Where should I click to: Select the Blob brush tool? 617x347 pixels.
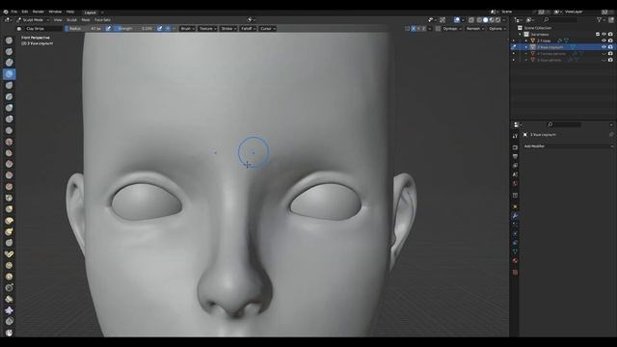(9, 119)
